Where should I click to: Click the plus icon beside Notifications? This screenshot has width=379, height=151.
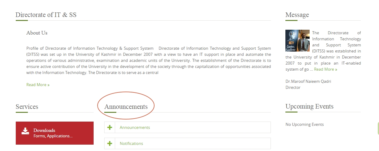[110, 143]
